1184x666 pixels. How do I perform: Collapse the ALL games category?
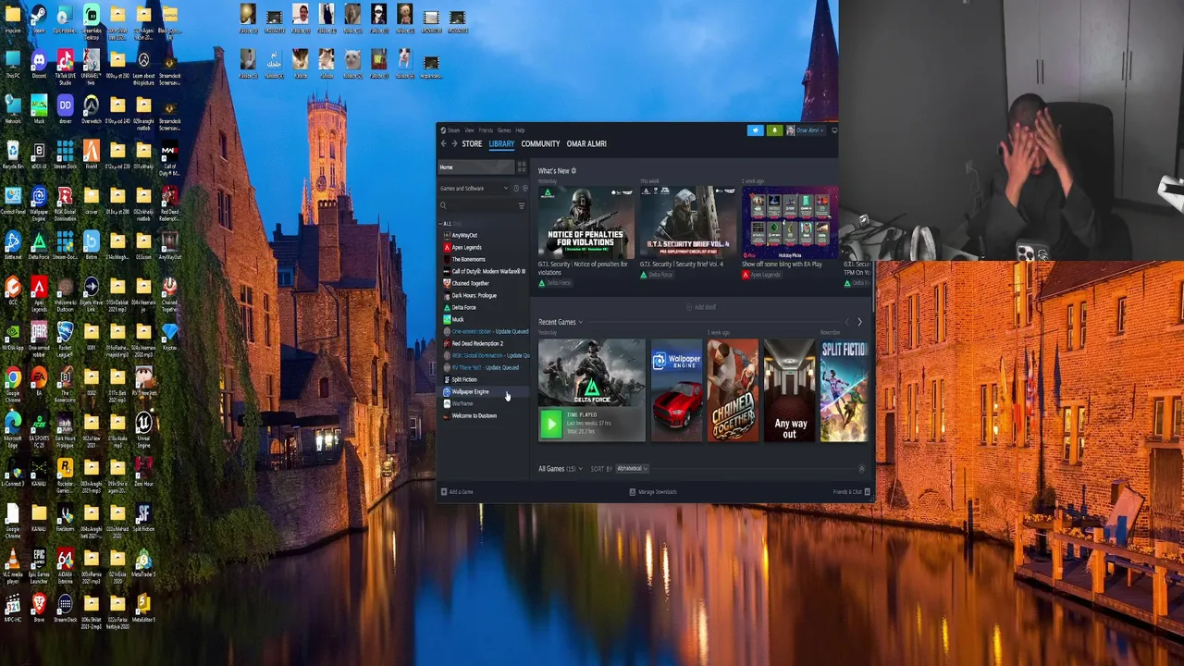point(446,224)
